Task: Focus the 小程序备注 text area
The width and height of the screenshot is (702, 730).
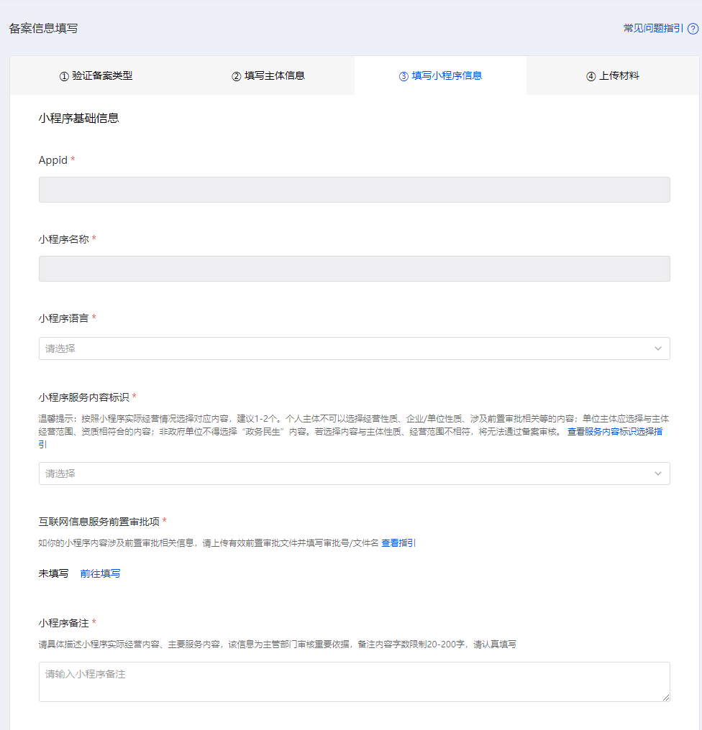Action: pyautogui.click(x=354, y=681)
